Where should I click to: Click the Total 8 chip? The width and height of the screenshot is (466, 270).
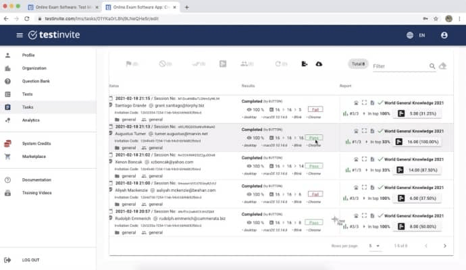(358, 64)
